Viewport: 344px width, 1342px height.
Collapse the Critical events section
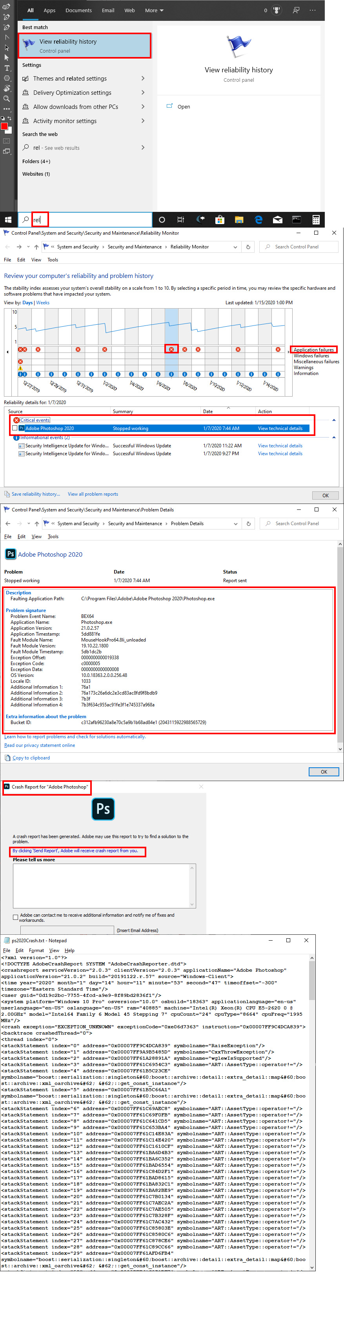click(334, 420)
